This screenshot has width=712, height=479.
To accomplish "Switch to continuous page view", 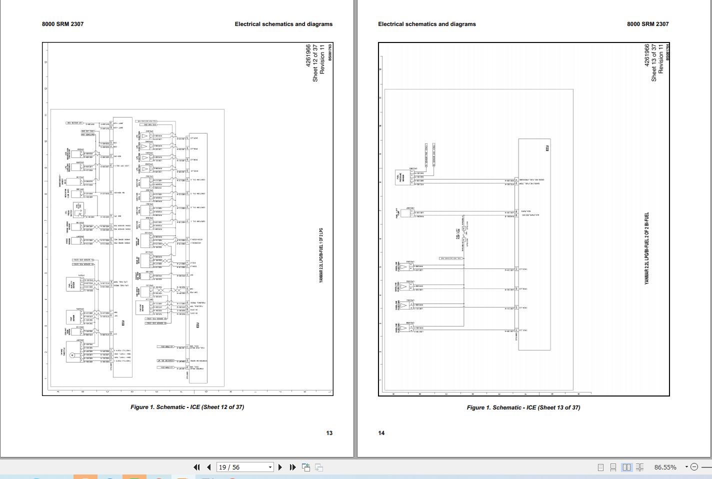I will point(613,467).
